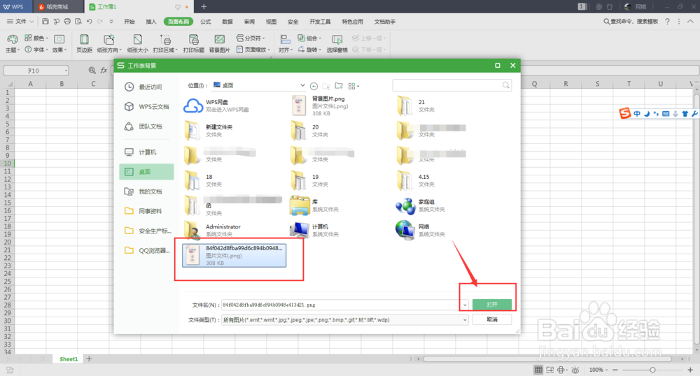This screenshot has width=700, height=376.
Task: Open the 分页符 page break dropdown
Action: click(x=251, y=38)
